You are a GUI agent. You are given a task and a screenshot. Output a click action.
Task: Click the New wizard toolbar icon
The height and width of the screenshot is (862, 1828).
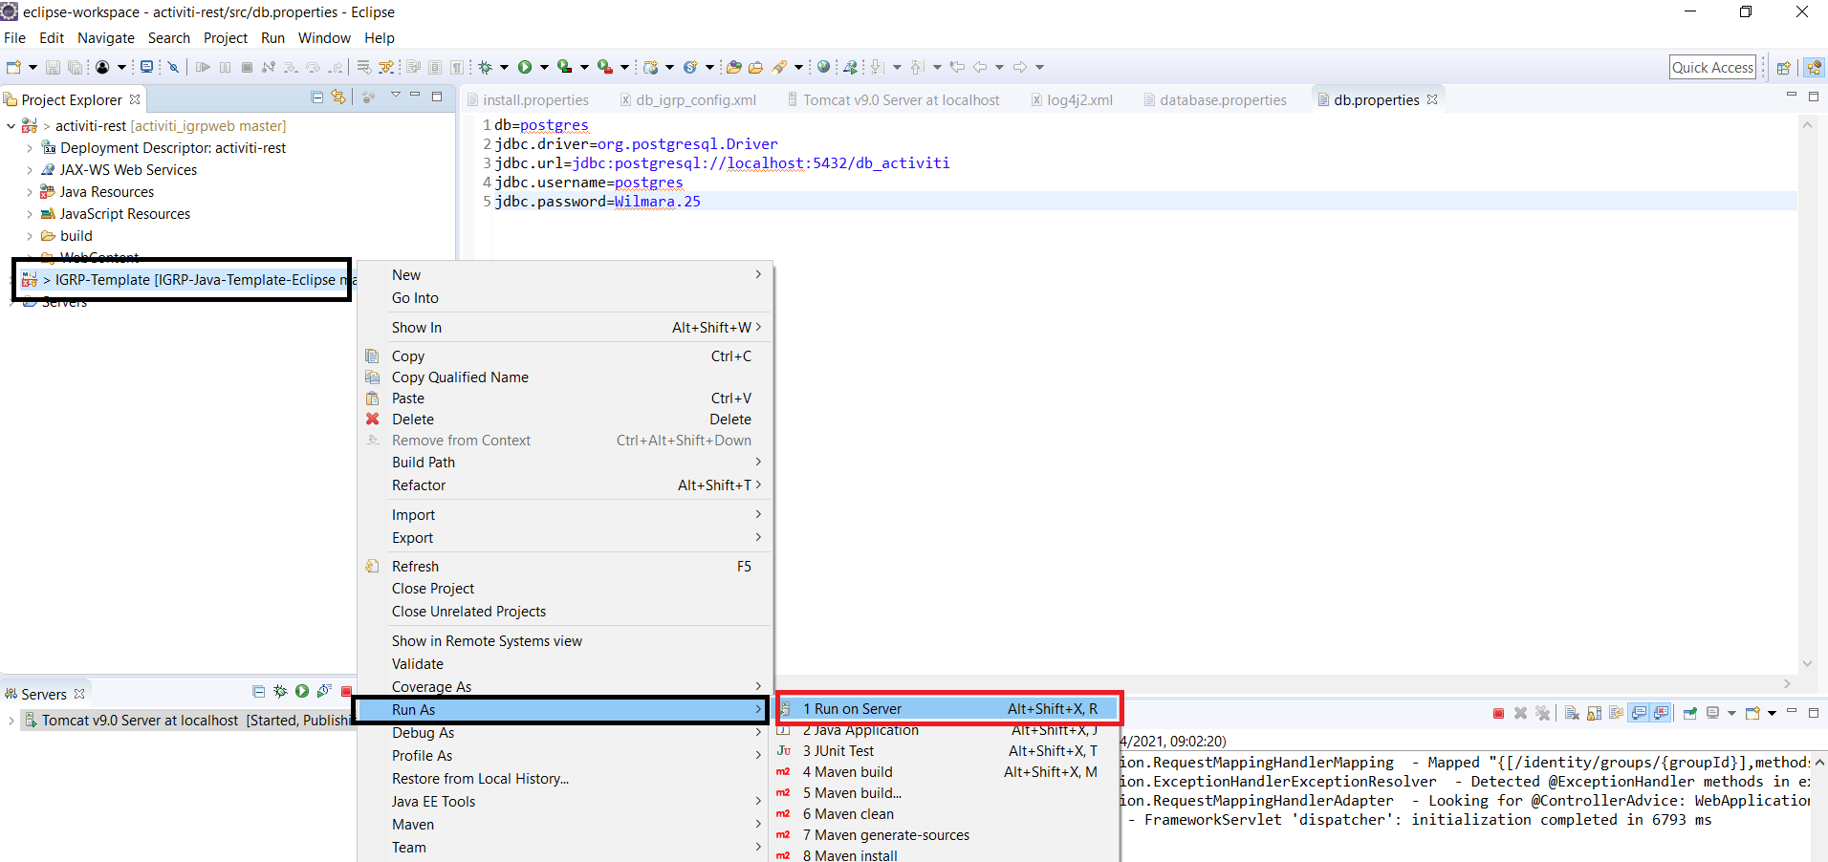click(x=13, y=67)
